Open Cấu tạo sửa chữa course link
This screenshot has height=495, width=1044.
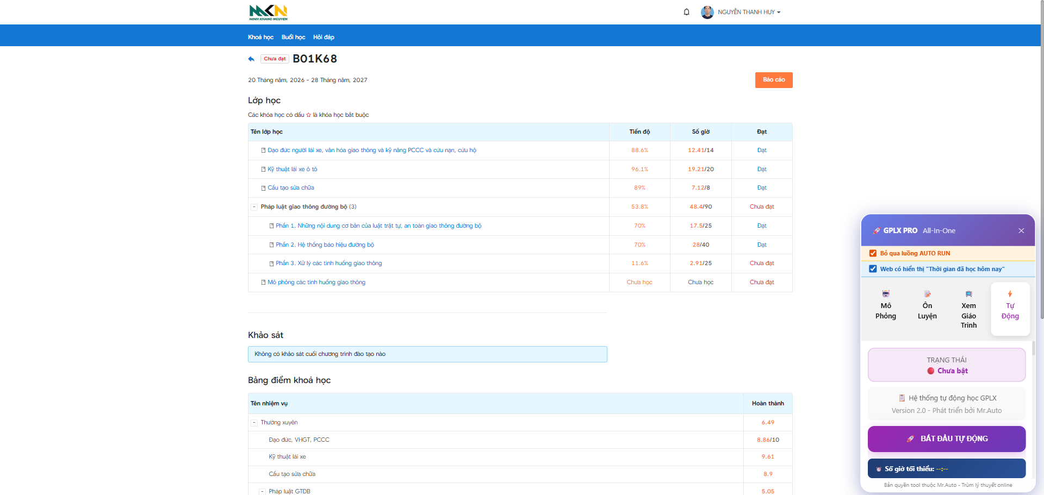click(x=291, y=188)
